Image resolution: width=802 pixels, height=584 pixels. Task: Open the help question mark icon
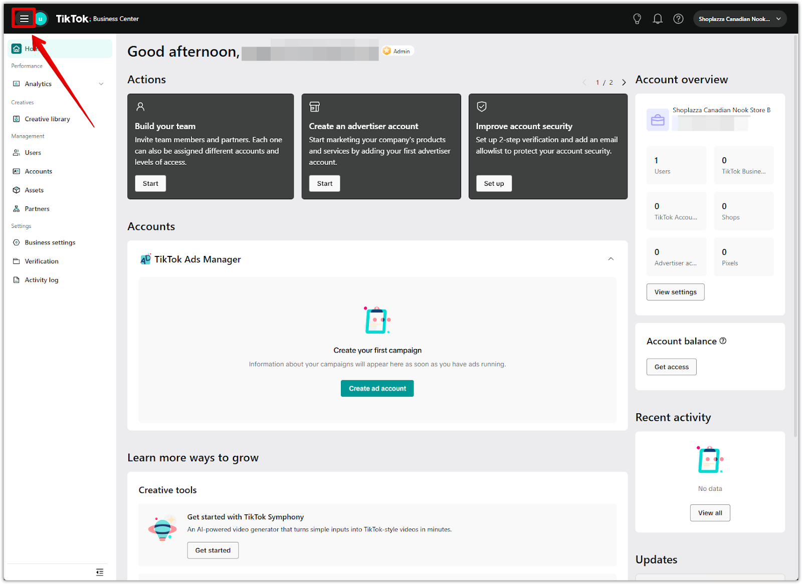click(x=678, y=19)
